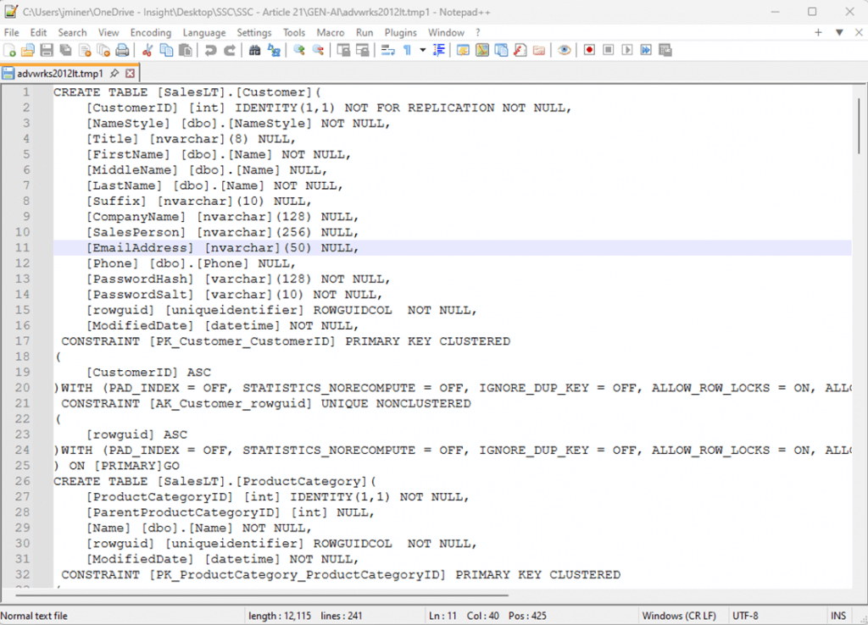Viewport: 868px width, 625px height.
Task: Open the Document Map panel icon
Action: coord(482,50)
